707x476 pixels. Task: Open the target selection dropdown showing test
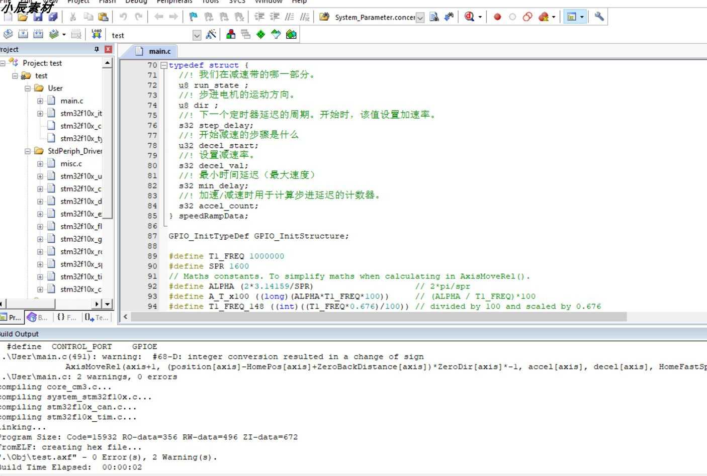pyautogui.click(x=197, y=35)
